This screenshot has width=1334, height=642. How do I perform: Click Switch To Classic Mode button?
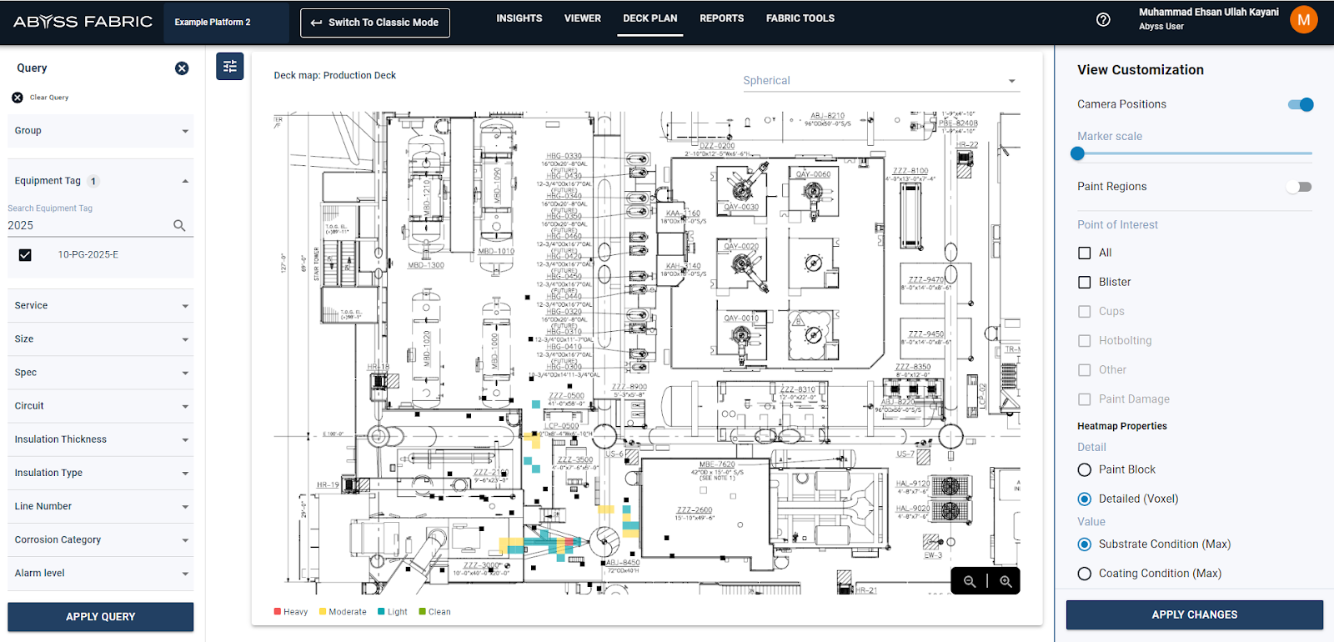pos(375,23)
